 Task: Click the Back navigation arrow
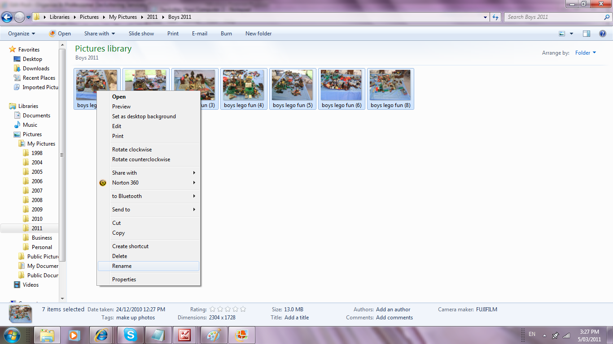[x=7, y=17]
